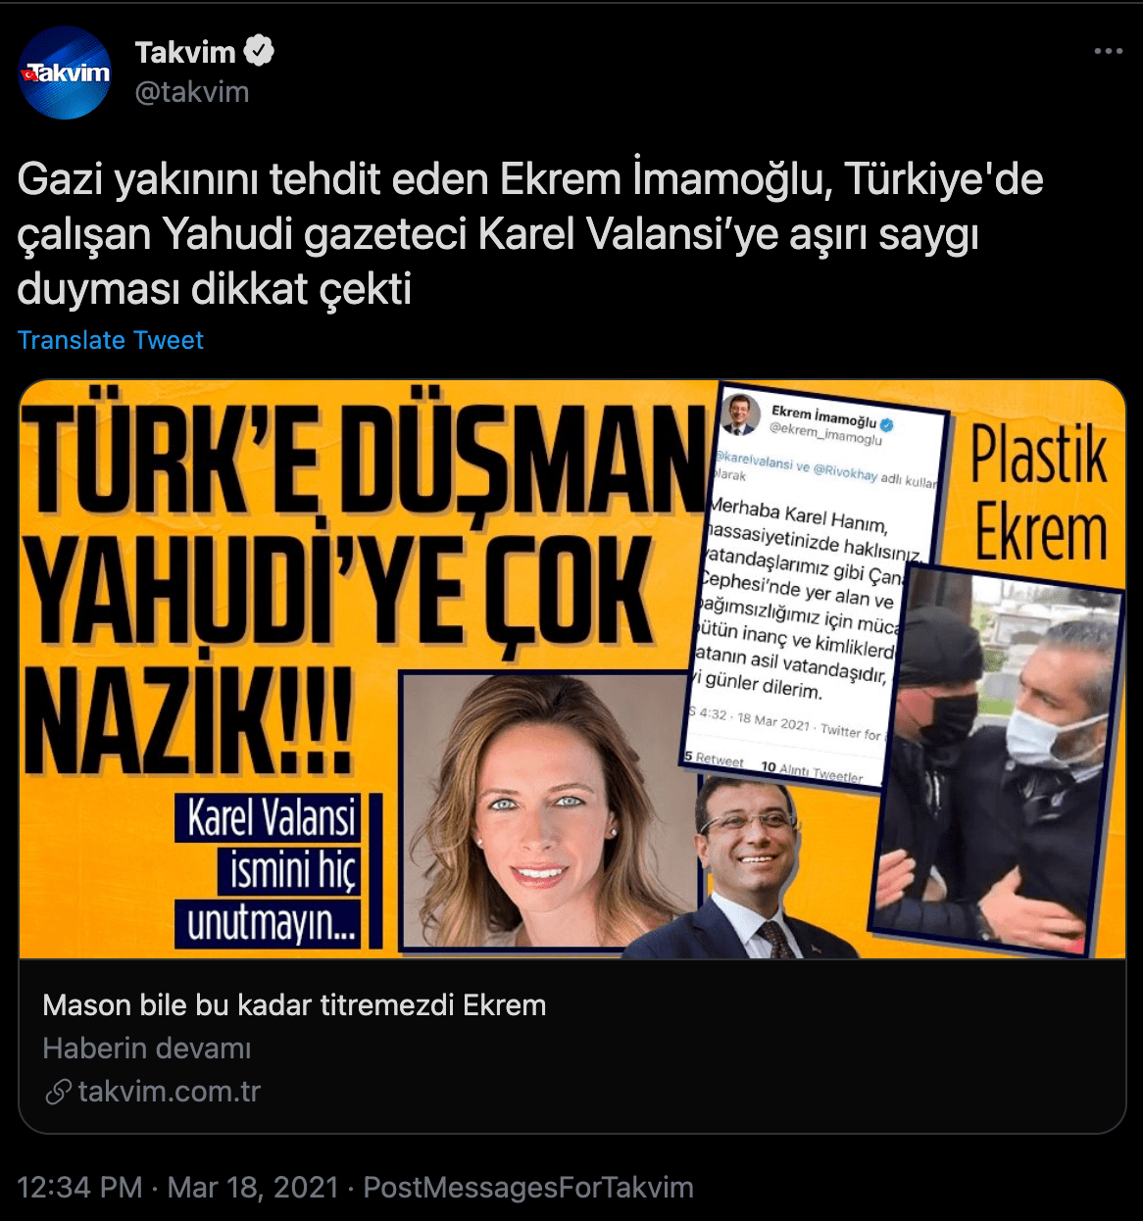Click the verified badge beside Takvim
The image size is (1143, 1221).
point(259,51)
